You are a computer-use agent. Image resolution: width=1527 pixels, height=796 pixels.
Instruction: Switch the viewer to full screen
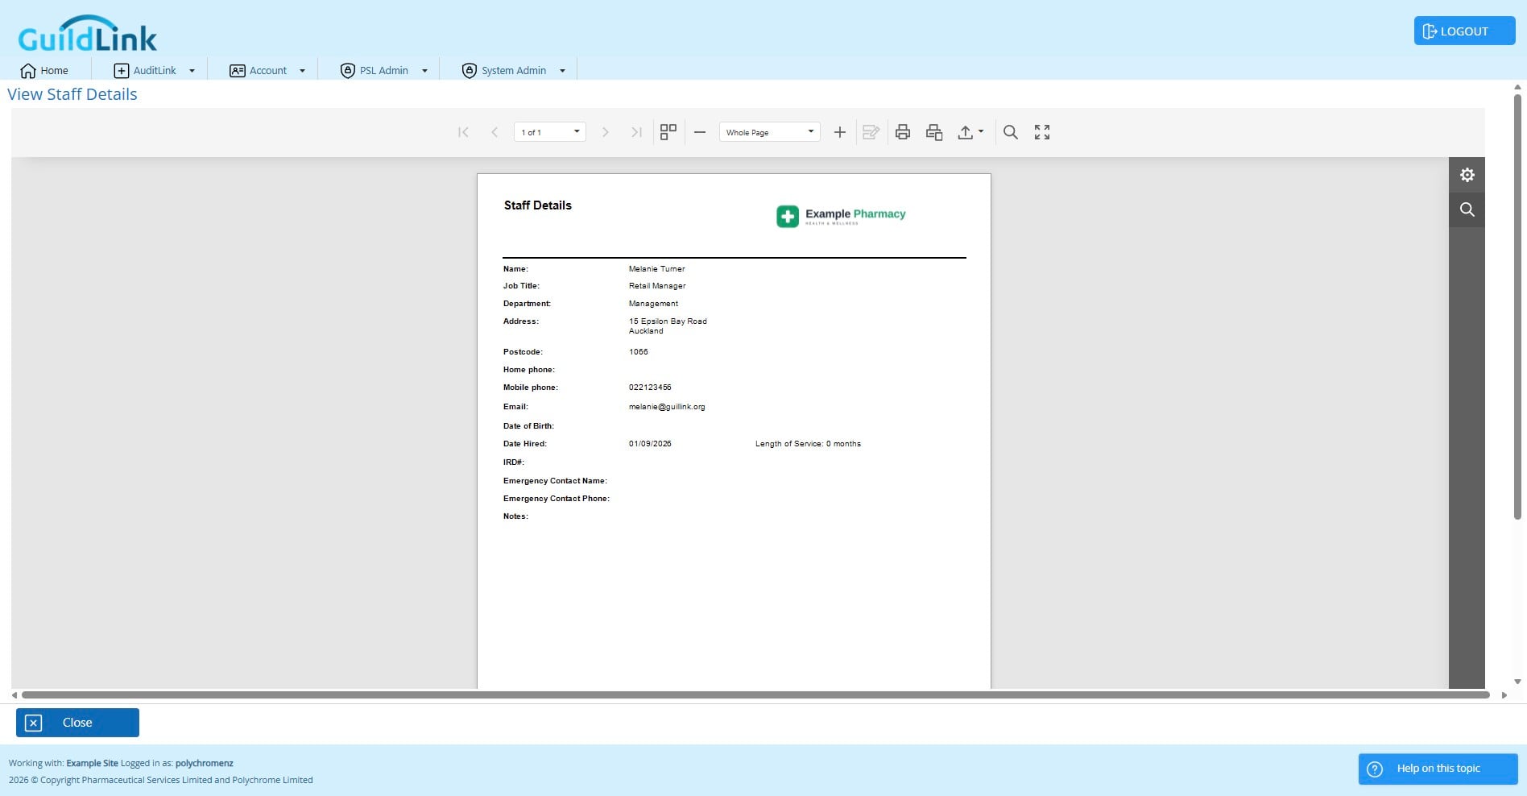(1042, 132)
